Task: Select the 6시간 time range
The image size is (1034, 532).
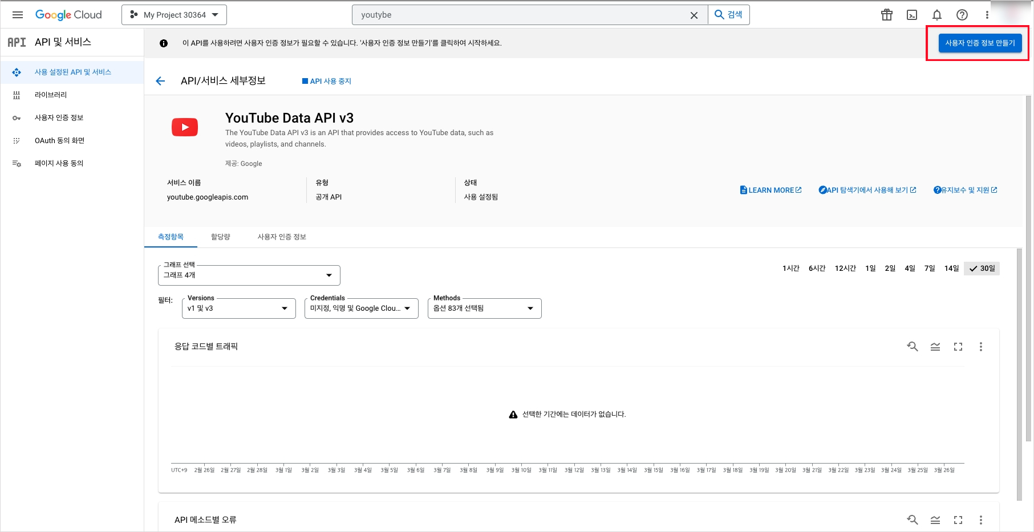Action: (x=817, y=269)
